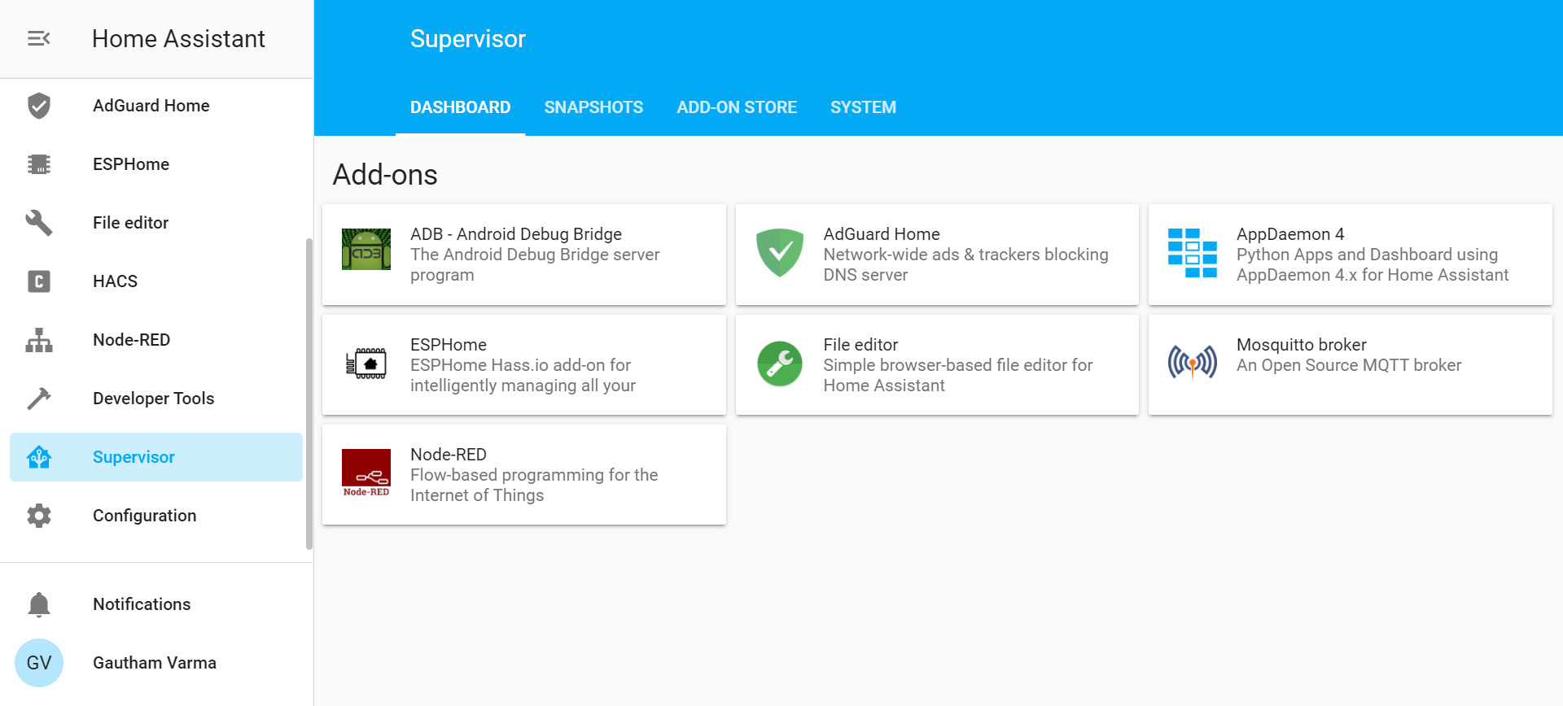Click the Notifications bell icon
Screen dimensions: 1563x706
(39, 604)
